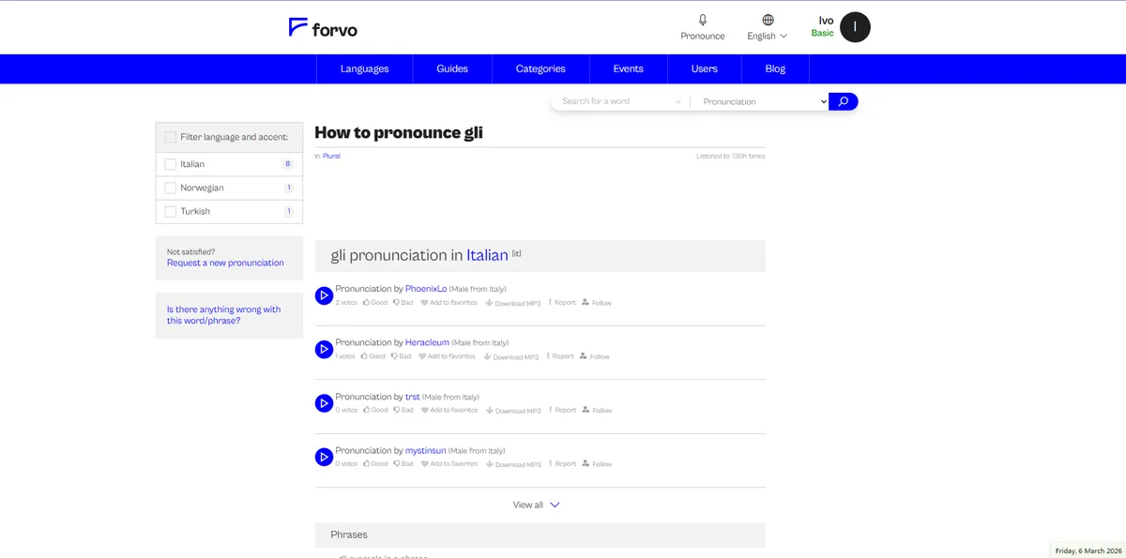Image resolution: width=1126 pixels, height=558 pixels.
Task: Expand the View all section
Action: click(536, 504)
